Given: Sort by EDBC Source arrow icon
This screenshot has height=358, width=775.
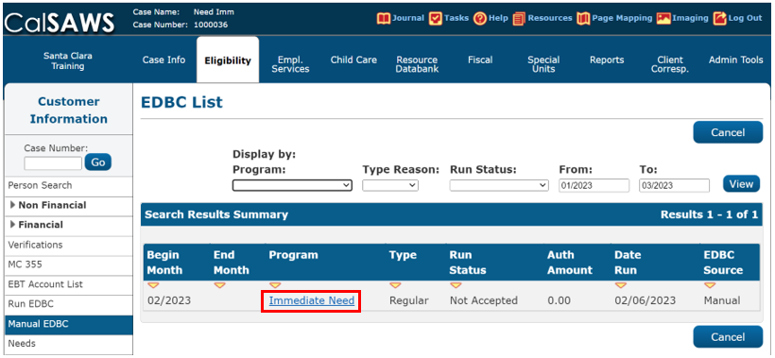Looking at the screenshot, I should 710,285.
